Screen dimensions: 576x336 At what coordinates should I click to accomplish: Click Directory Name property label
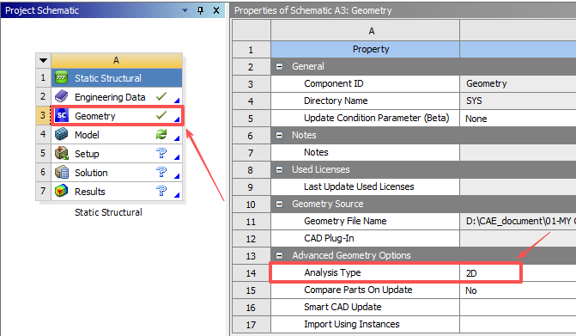tap(336, 101)
